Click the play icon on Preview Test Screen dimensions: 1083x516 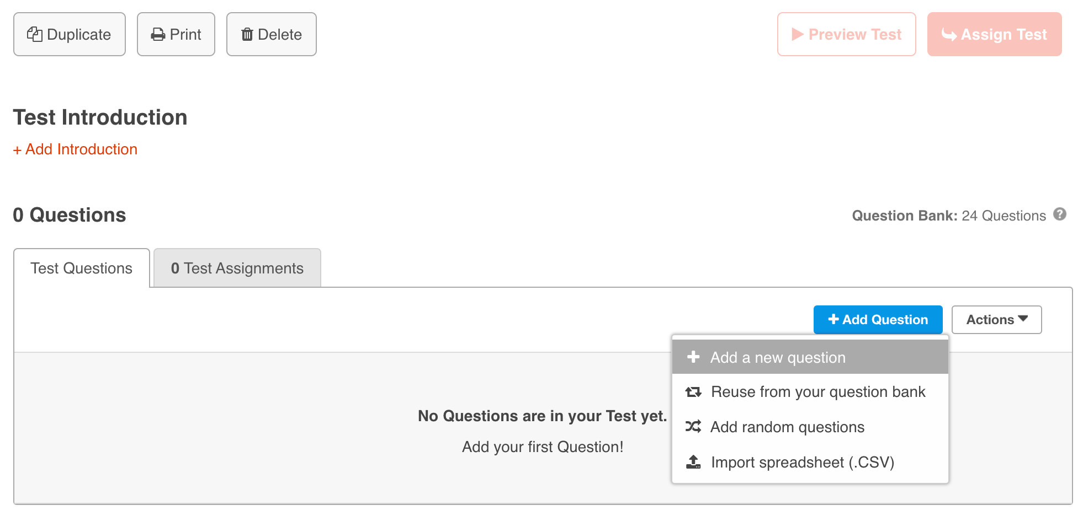[x=797, y=34]
